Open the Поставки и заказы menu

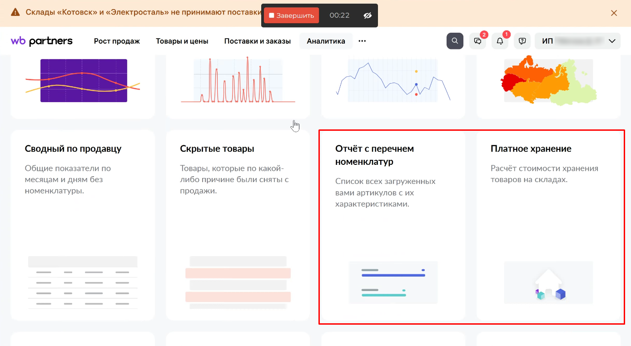(x=257, y=41)
